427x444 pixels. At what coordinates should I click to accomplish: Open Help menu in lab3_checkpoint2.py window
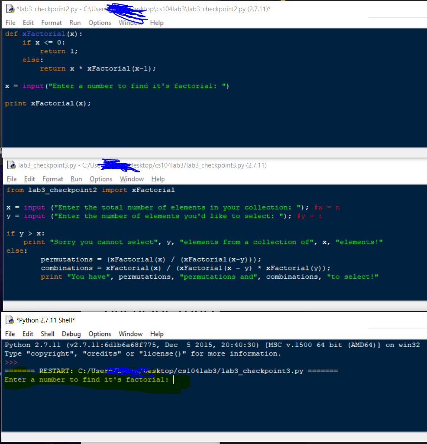(x=157, y=23)
